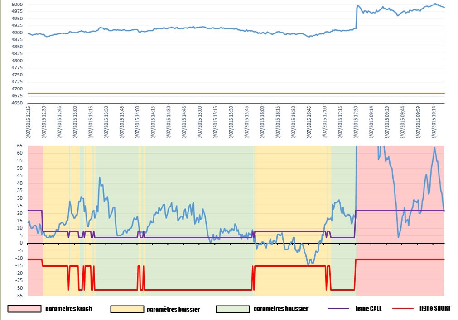The height and width of the screenshot is (320, 458).
Task: Select the 'ligne CALL' legend label
Action: [x=369, y=308]
